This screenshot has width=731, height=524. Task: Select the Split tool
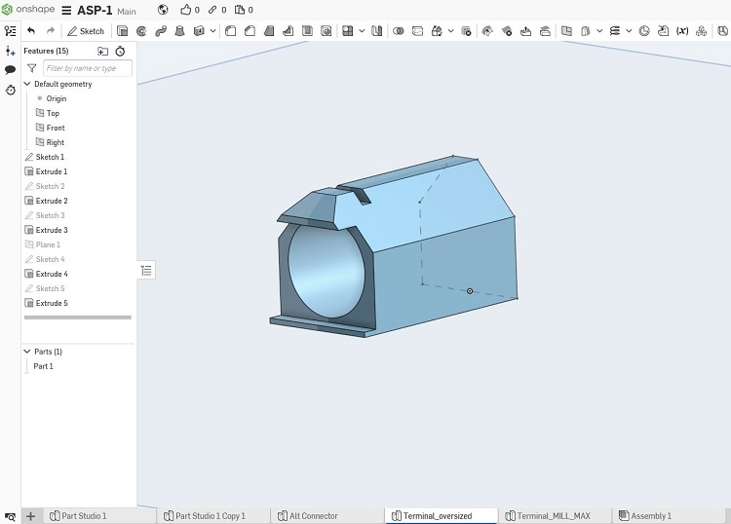(417, 31)
